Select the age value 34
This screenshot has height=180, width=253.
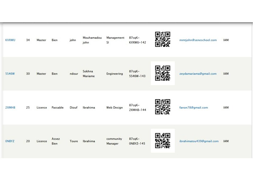pyautogui.click(x=28, y=40)
